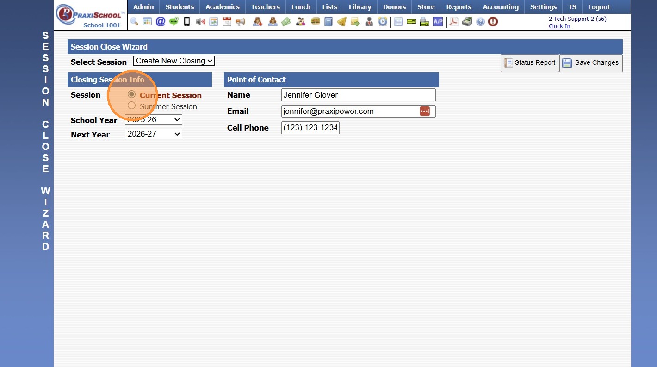This screenshot has height=367, width=657.
Task: Click the speaker with sound waves icon
Action: 200,22
